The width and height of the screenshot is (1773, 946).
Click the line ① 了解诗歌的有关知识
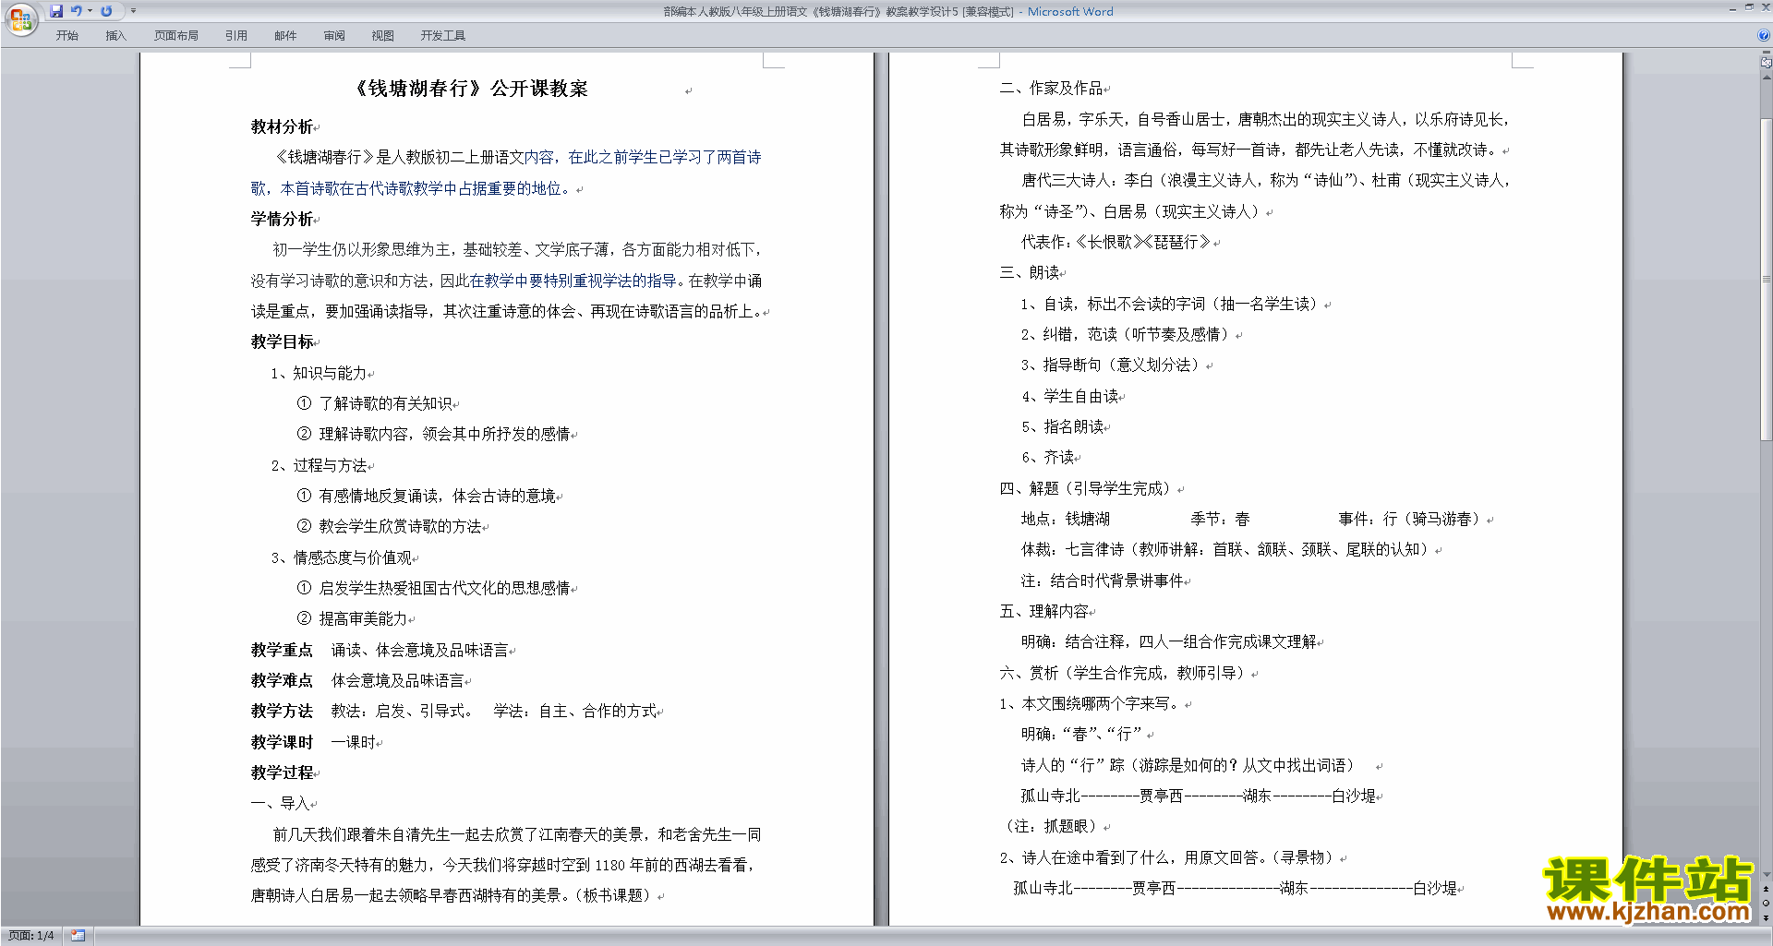374,403
